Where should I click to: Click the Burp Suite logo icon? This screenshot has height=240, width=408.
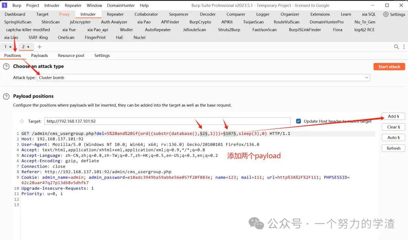(x=5, y=5)
